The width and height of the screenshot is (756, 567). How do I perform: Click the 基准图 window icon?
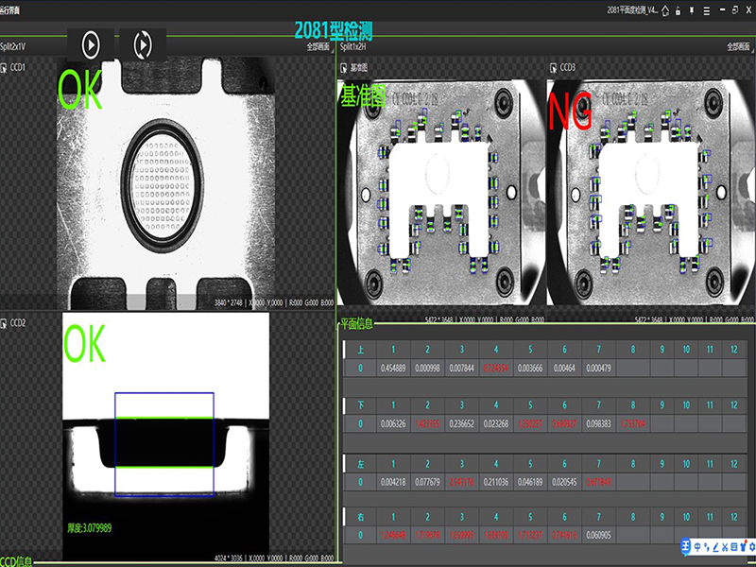point(344,68)
